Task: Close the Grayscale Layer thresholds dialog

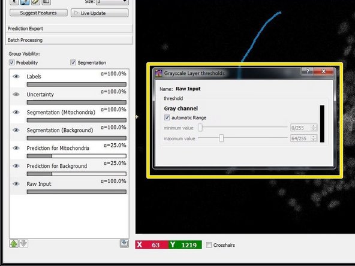Action: point(324,71)
